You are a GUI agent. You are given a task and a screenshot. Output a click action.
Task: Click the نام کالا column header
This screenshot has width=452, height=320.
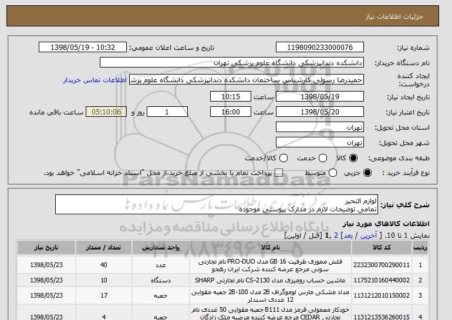(x=271, y=248)
